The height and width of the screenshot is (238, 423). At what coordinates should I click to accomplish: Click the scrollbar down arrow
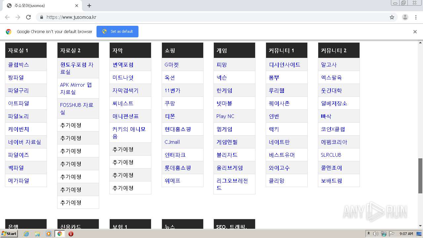pos(420,226)
